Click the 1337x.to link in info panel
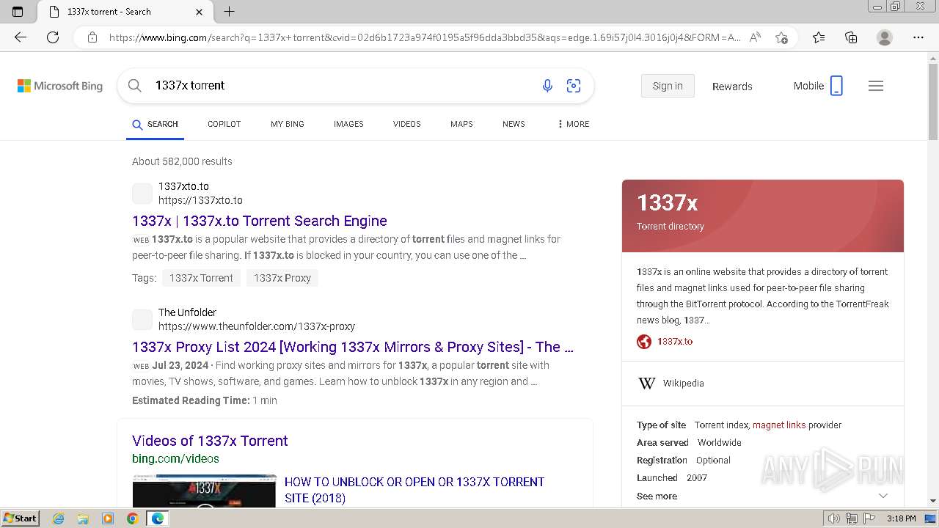939x528 pixels. click(675, 342)
